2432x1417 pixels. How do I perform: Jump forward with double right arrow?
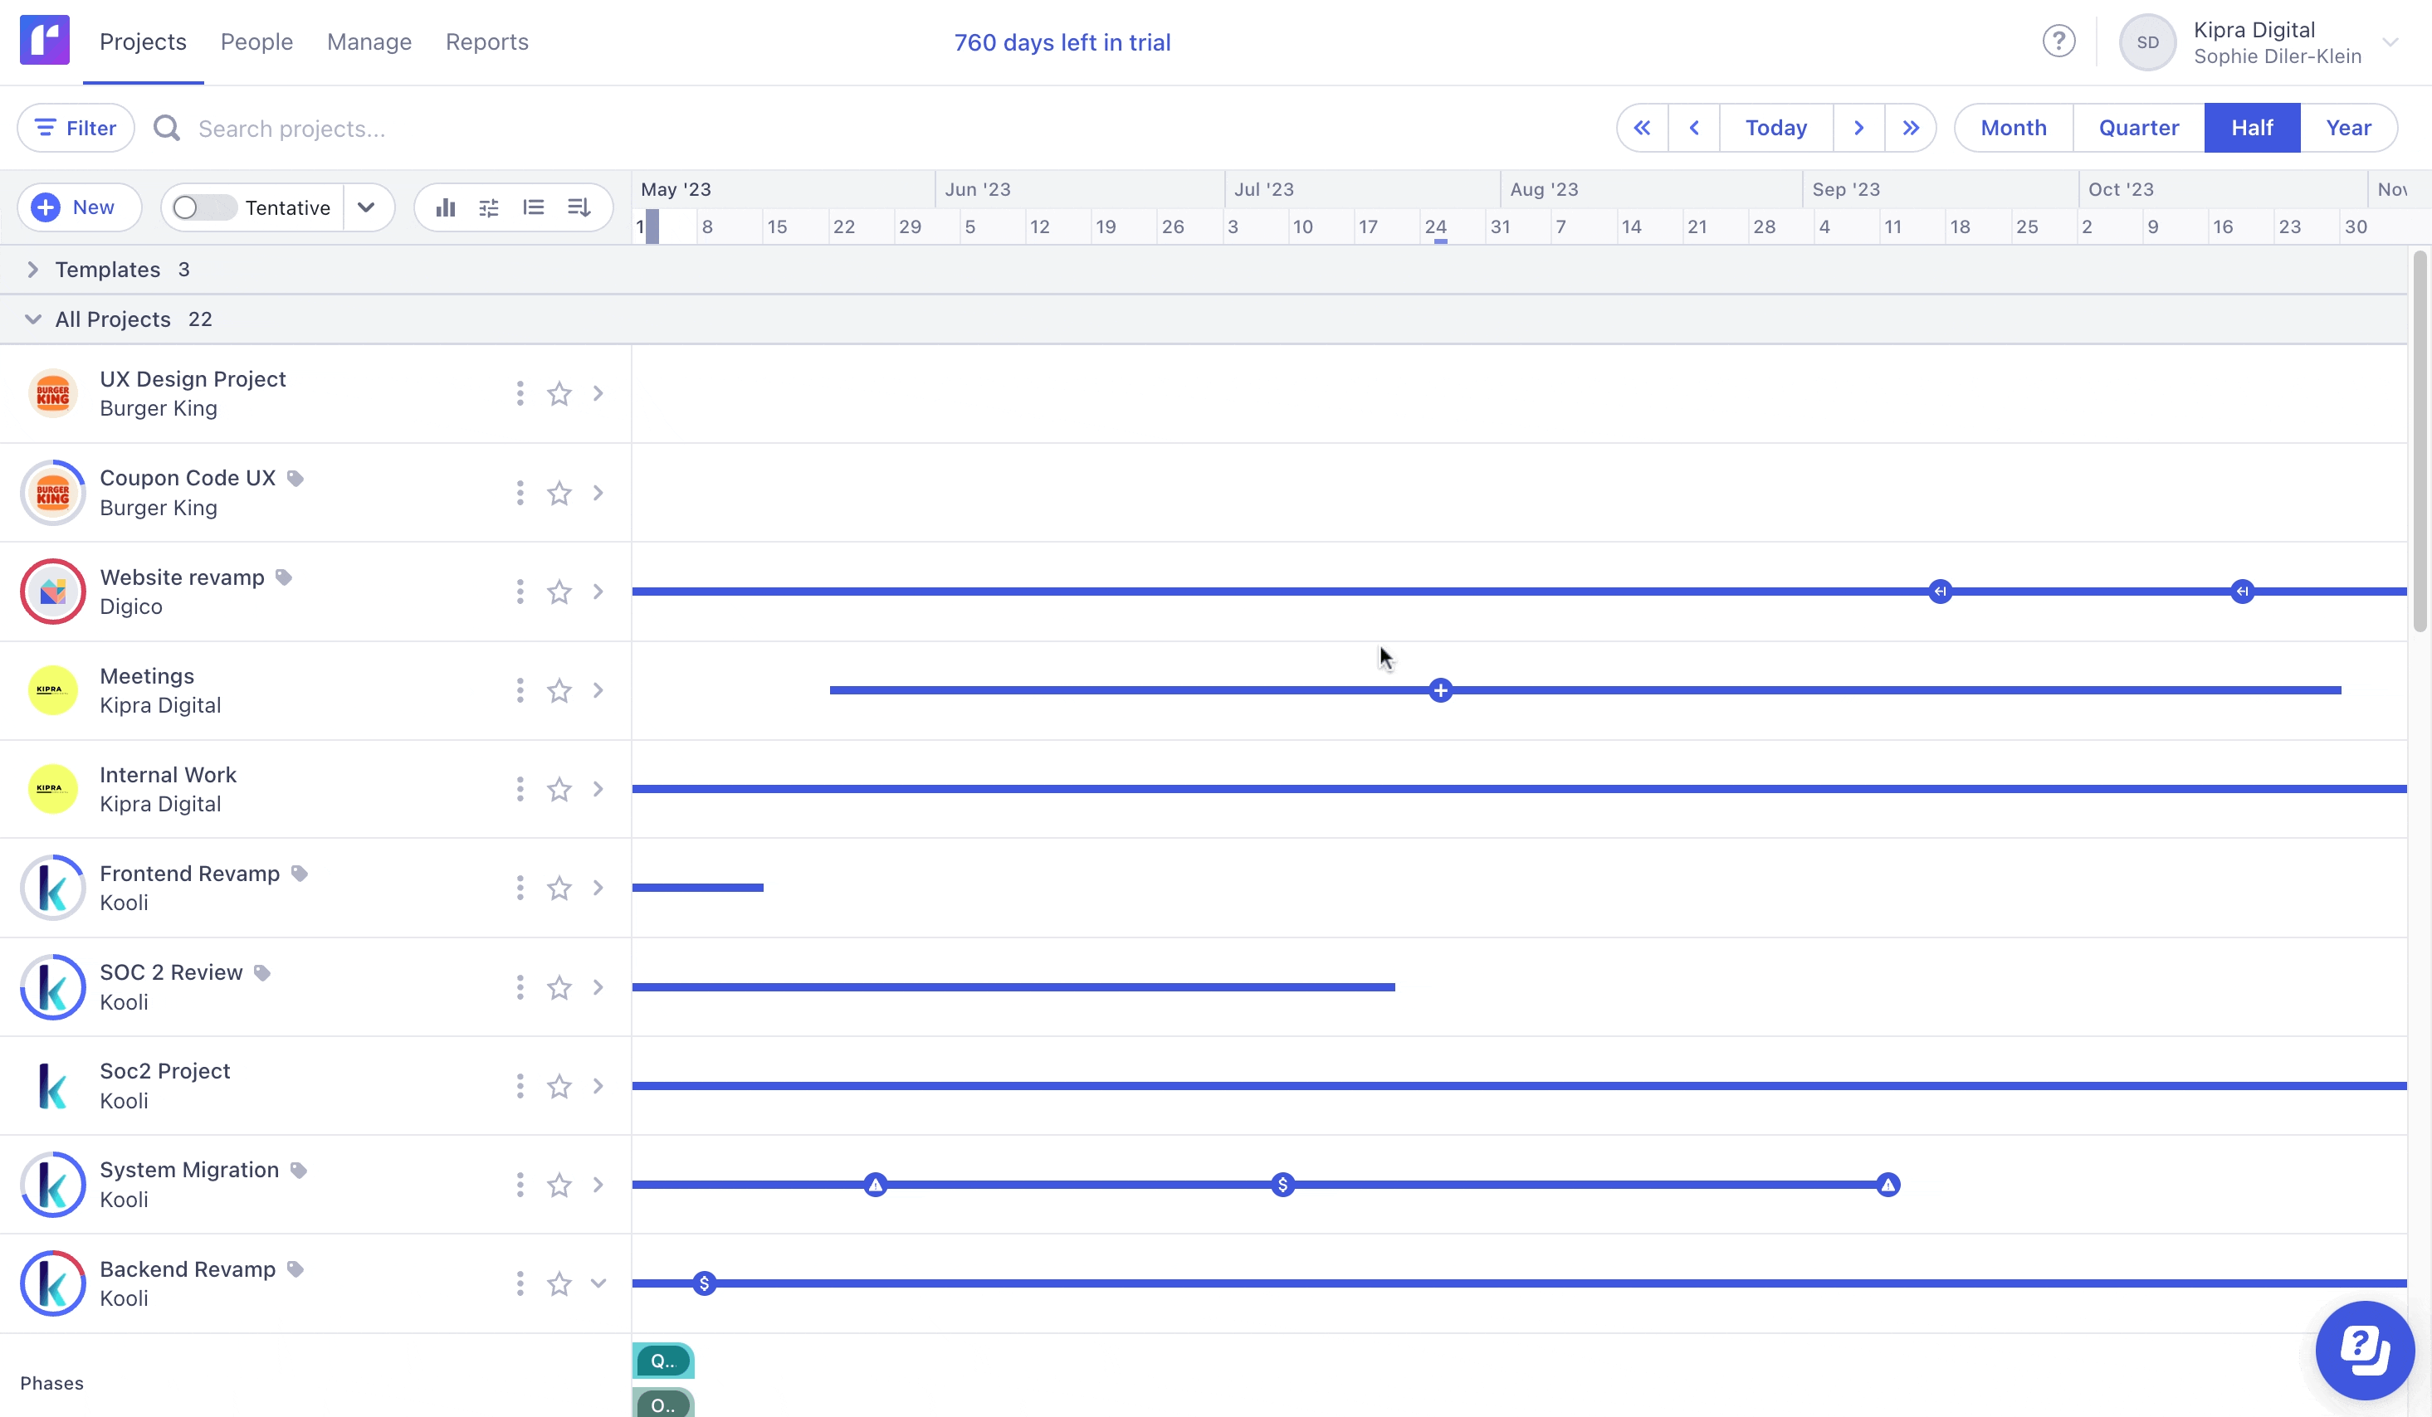click(x=1910, y=129)
